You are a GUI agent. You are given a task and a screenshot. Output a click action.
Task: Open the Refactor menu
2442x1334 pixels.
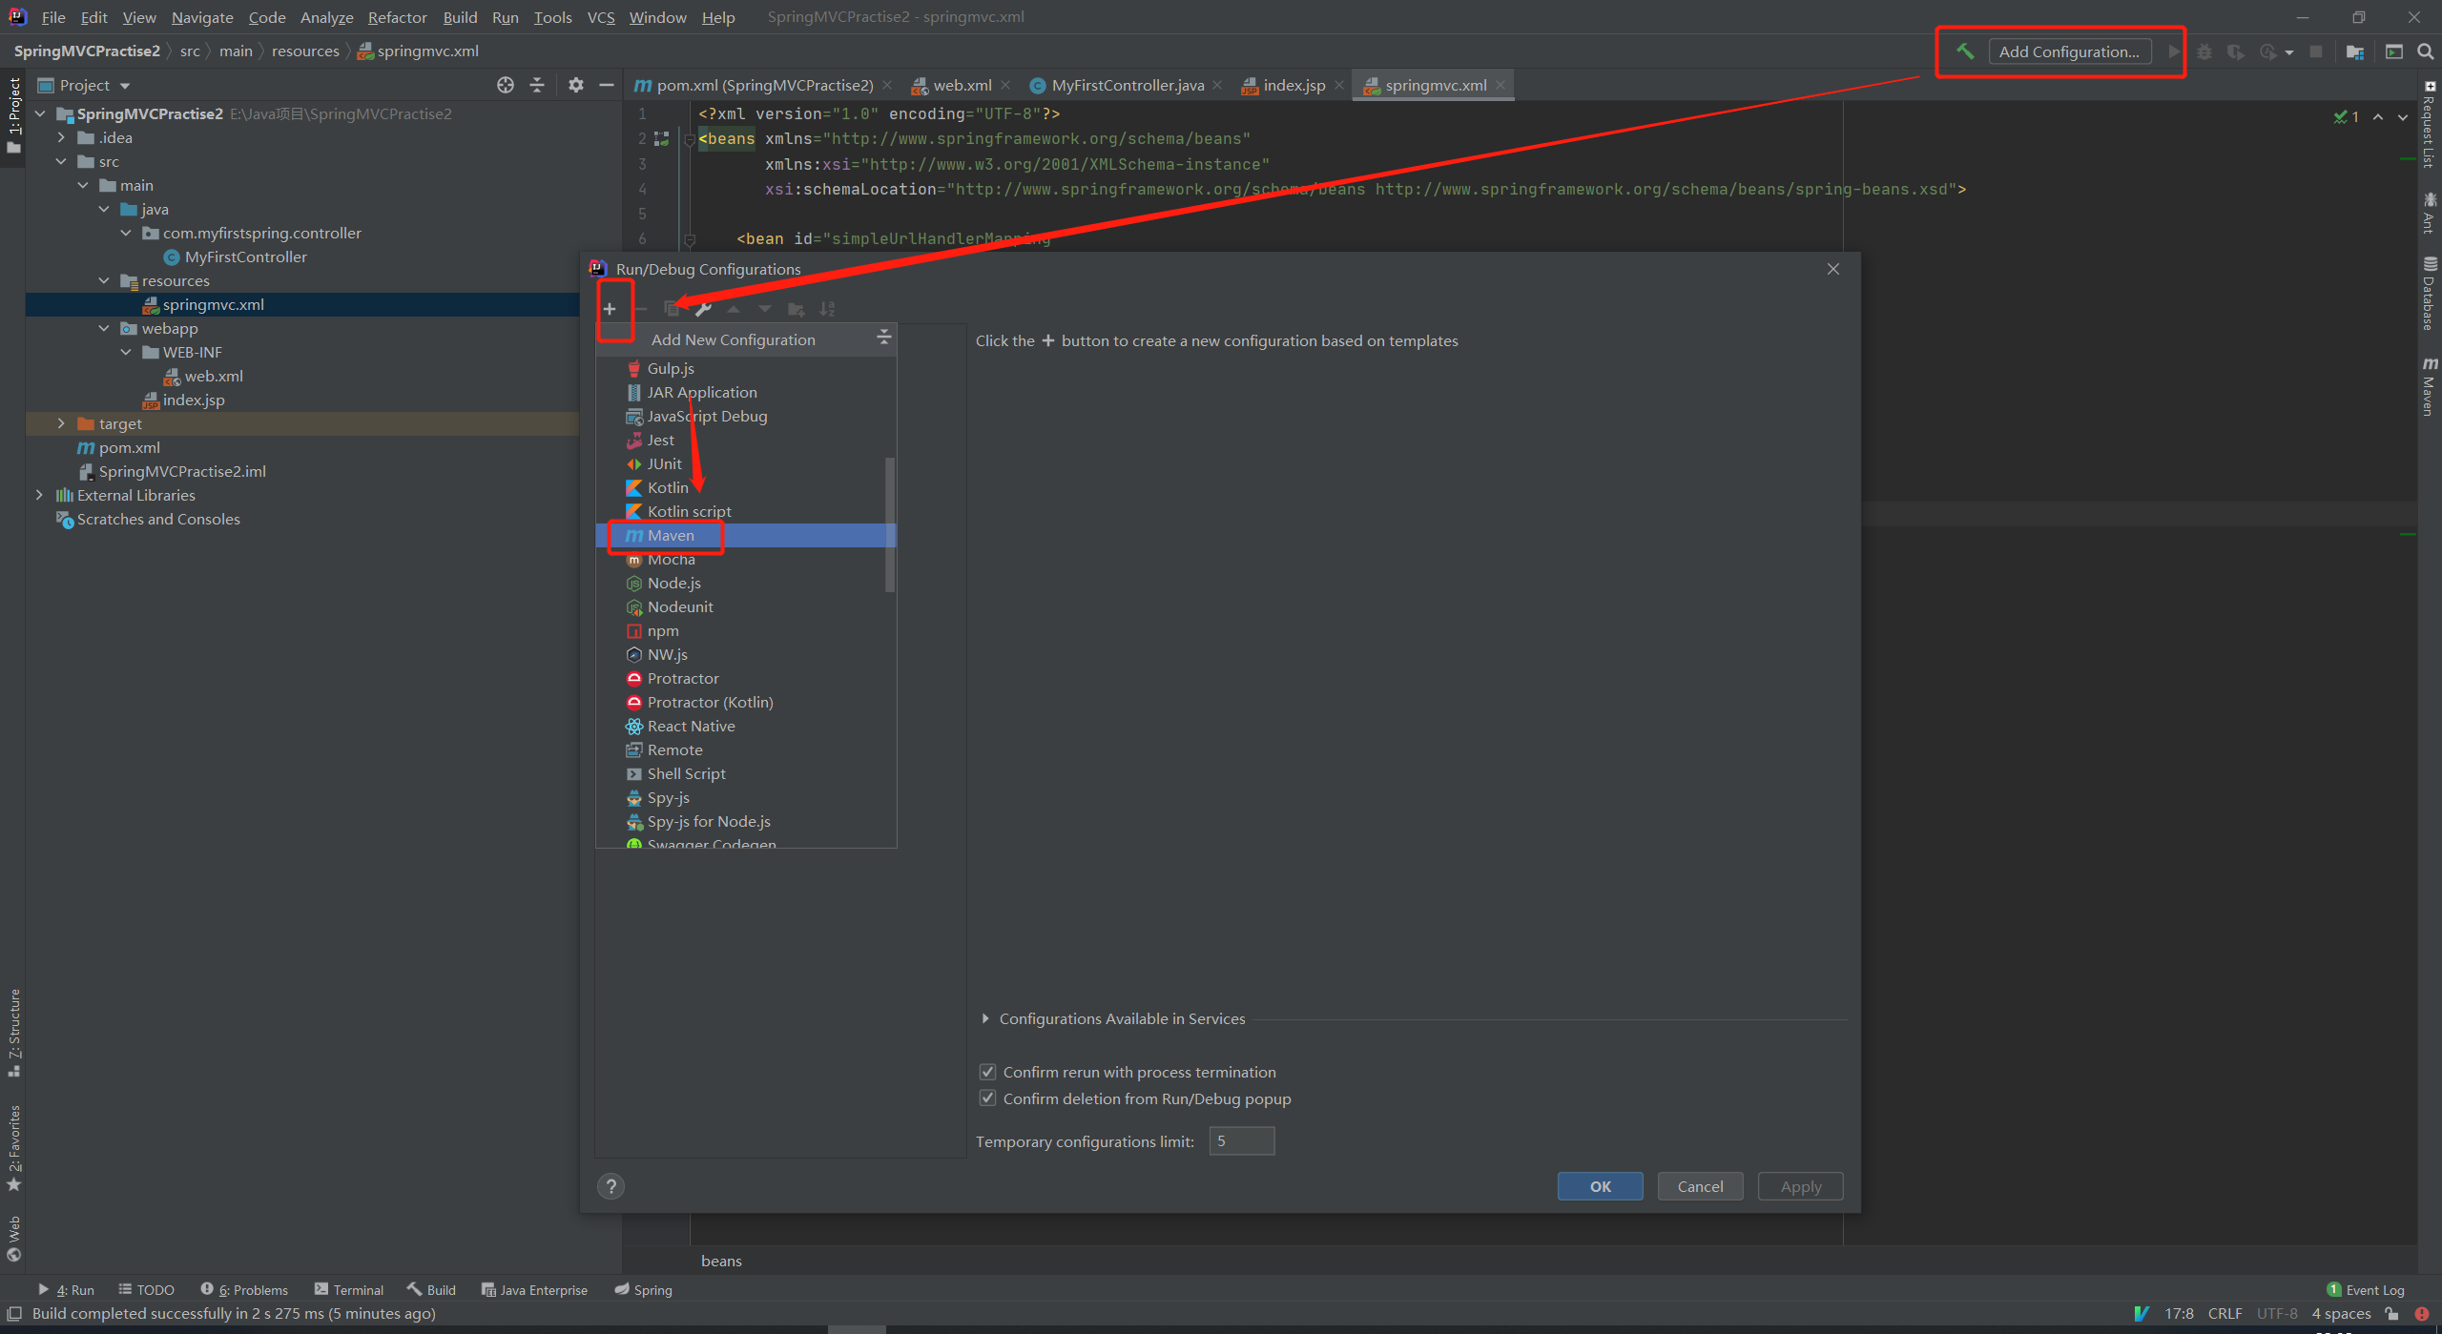(x=397, y=17)
